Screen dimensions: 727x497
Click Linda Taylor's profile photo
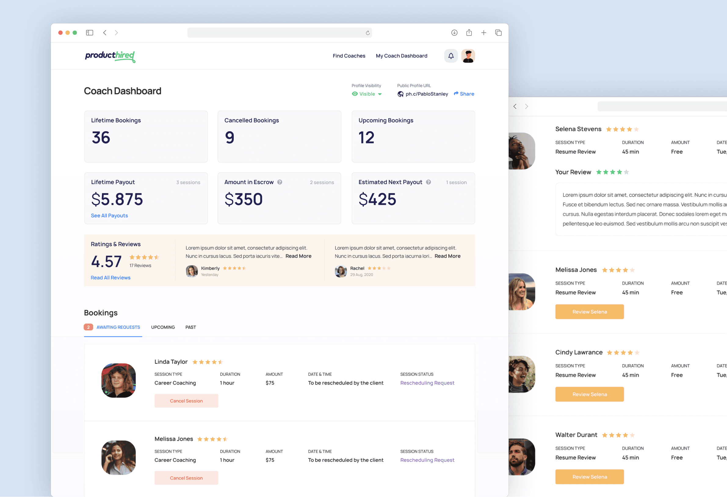pos(118,381)
